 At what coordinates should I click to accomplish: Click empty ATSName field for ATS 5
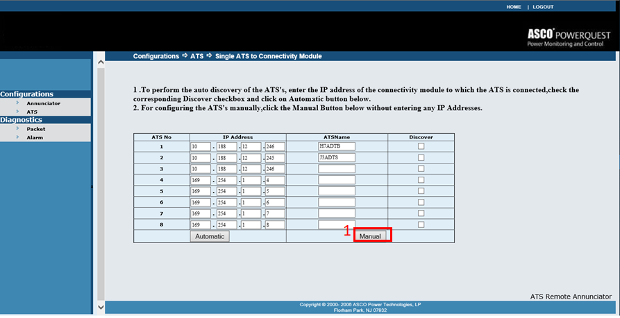click(x=337, y=191)
